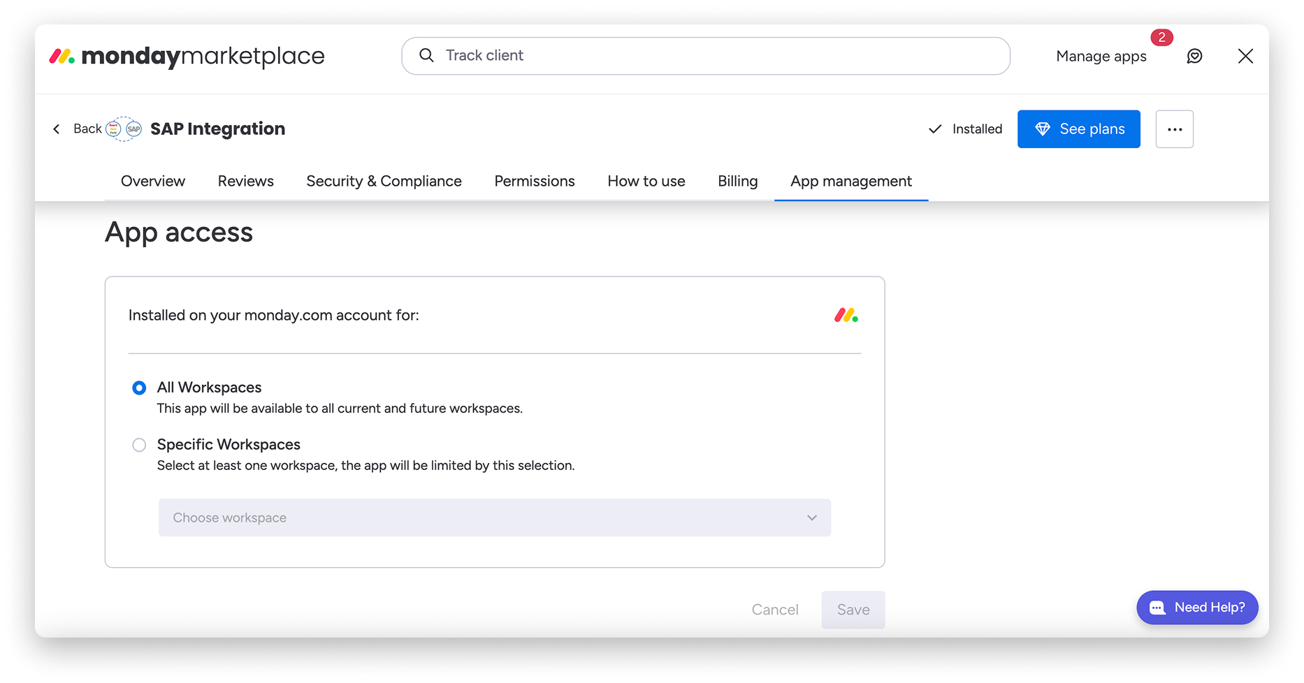Switch to the Reviews tab
Viewport: 1304px width, 683px height.
[x=245, y=182]
